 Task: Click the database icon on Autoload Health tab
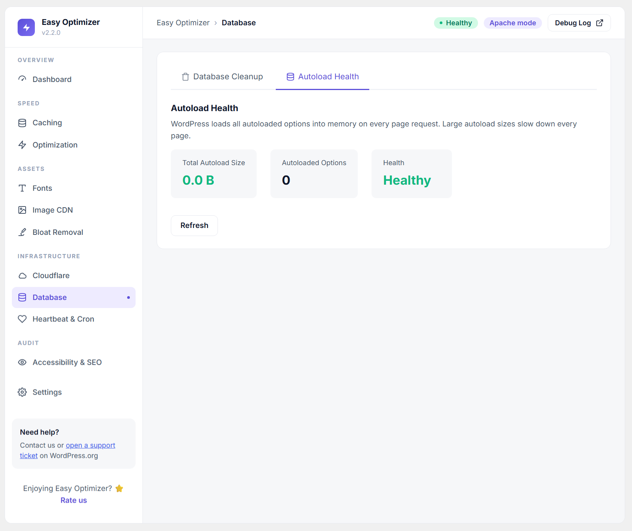click(290, 77)
